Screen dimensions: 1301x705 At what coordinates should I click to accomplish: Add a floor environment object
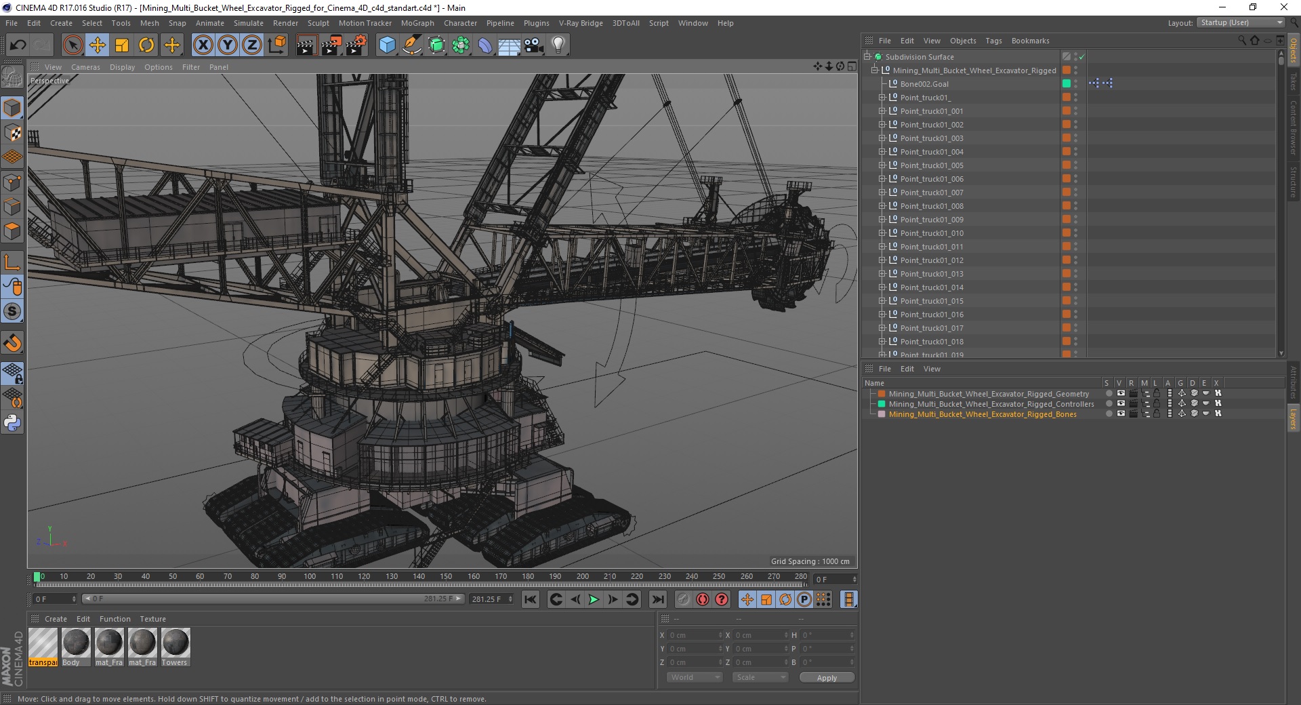509,45
